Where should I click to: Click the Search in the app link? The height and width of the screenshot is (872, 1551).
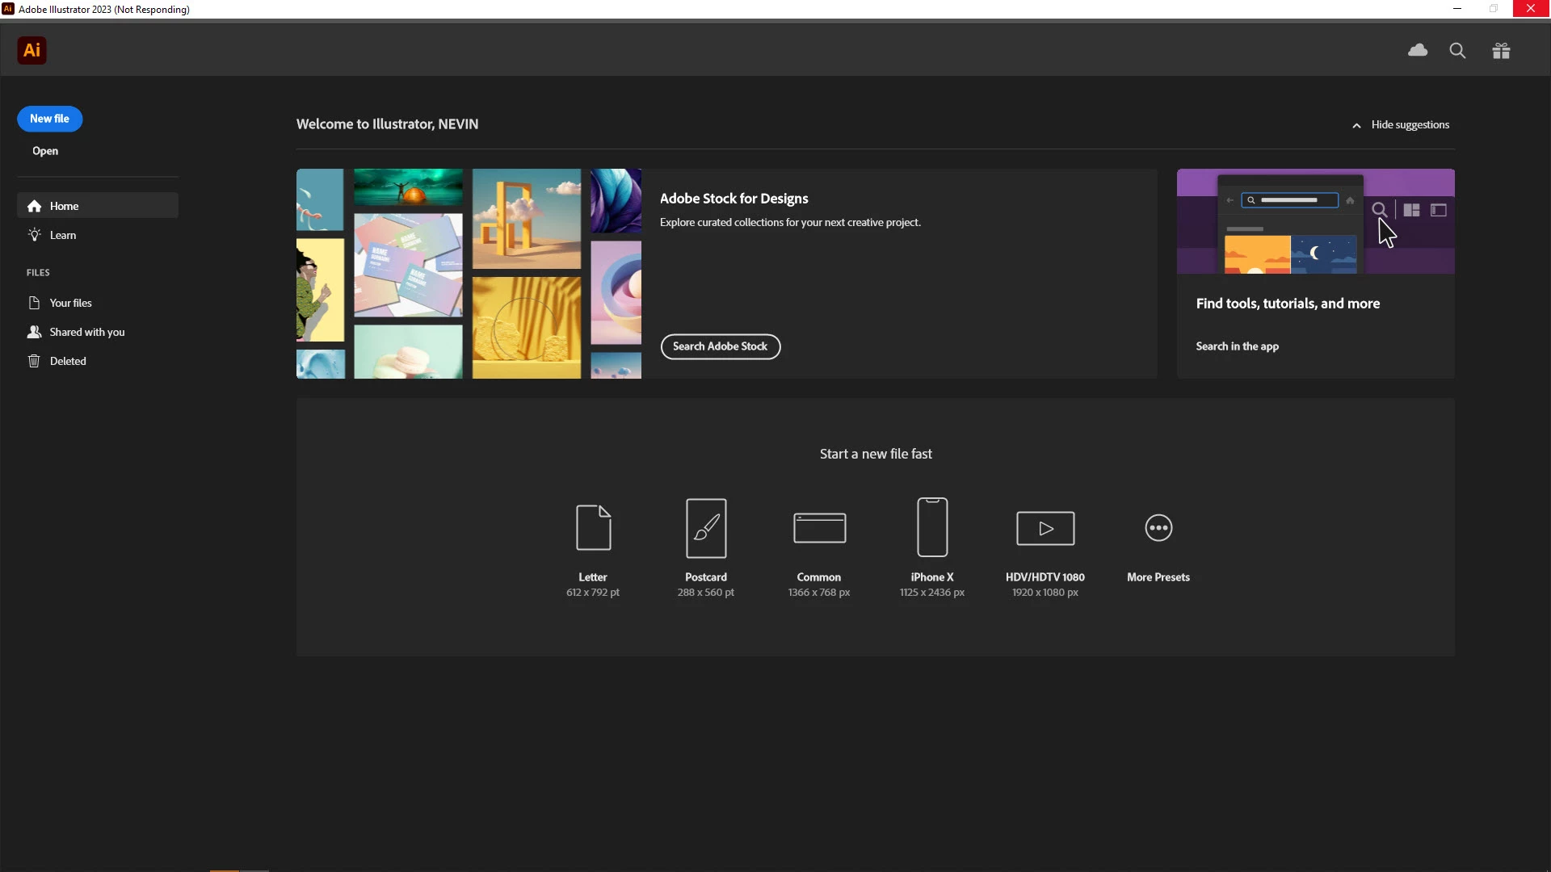(1237, 346)
